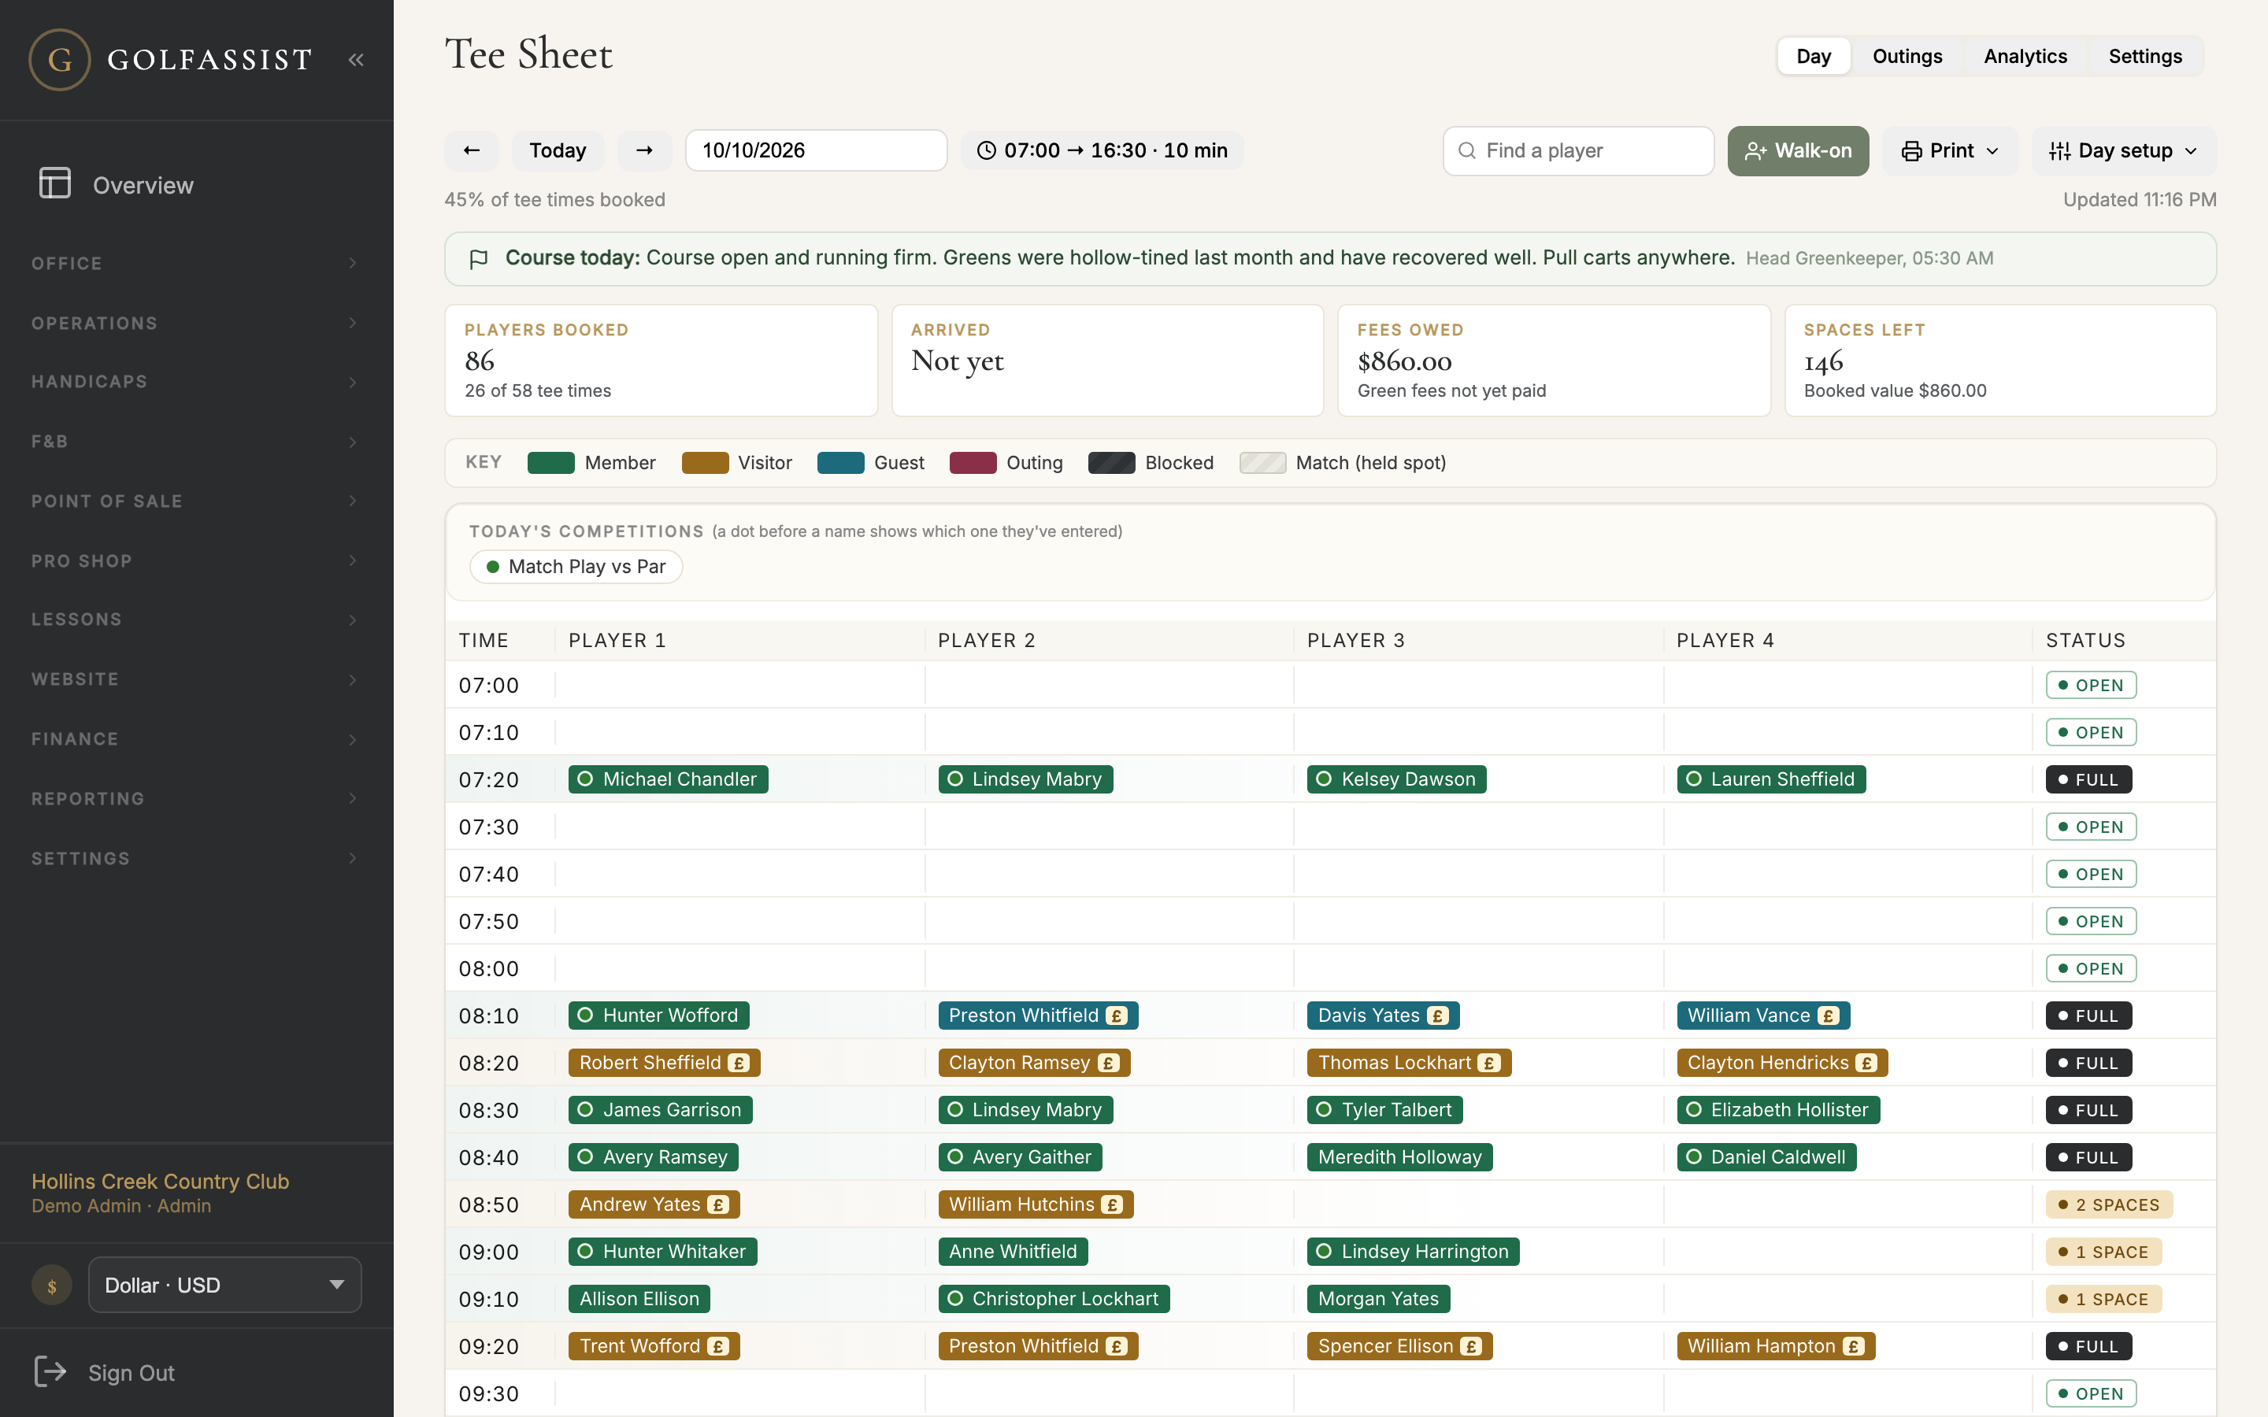Switch to the Outings tab

1907,56
